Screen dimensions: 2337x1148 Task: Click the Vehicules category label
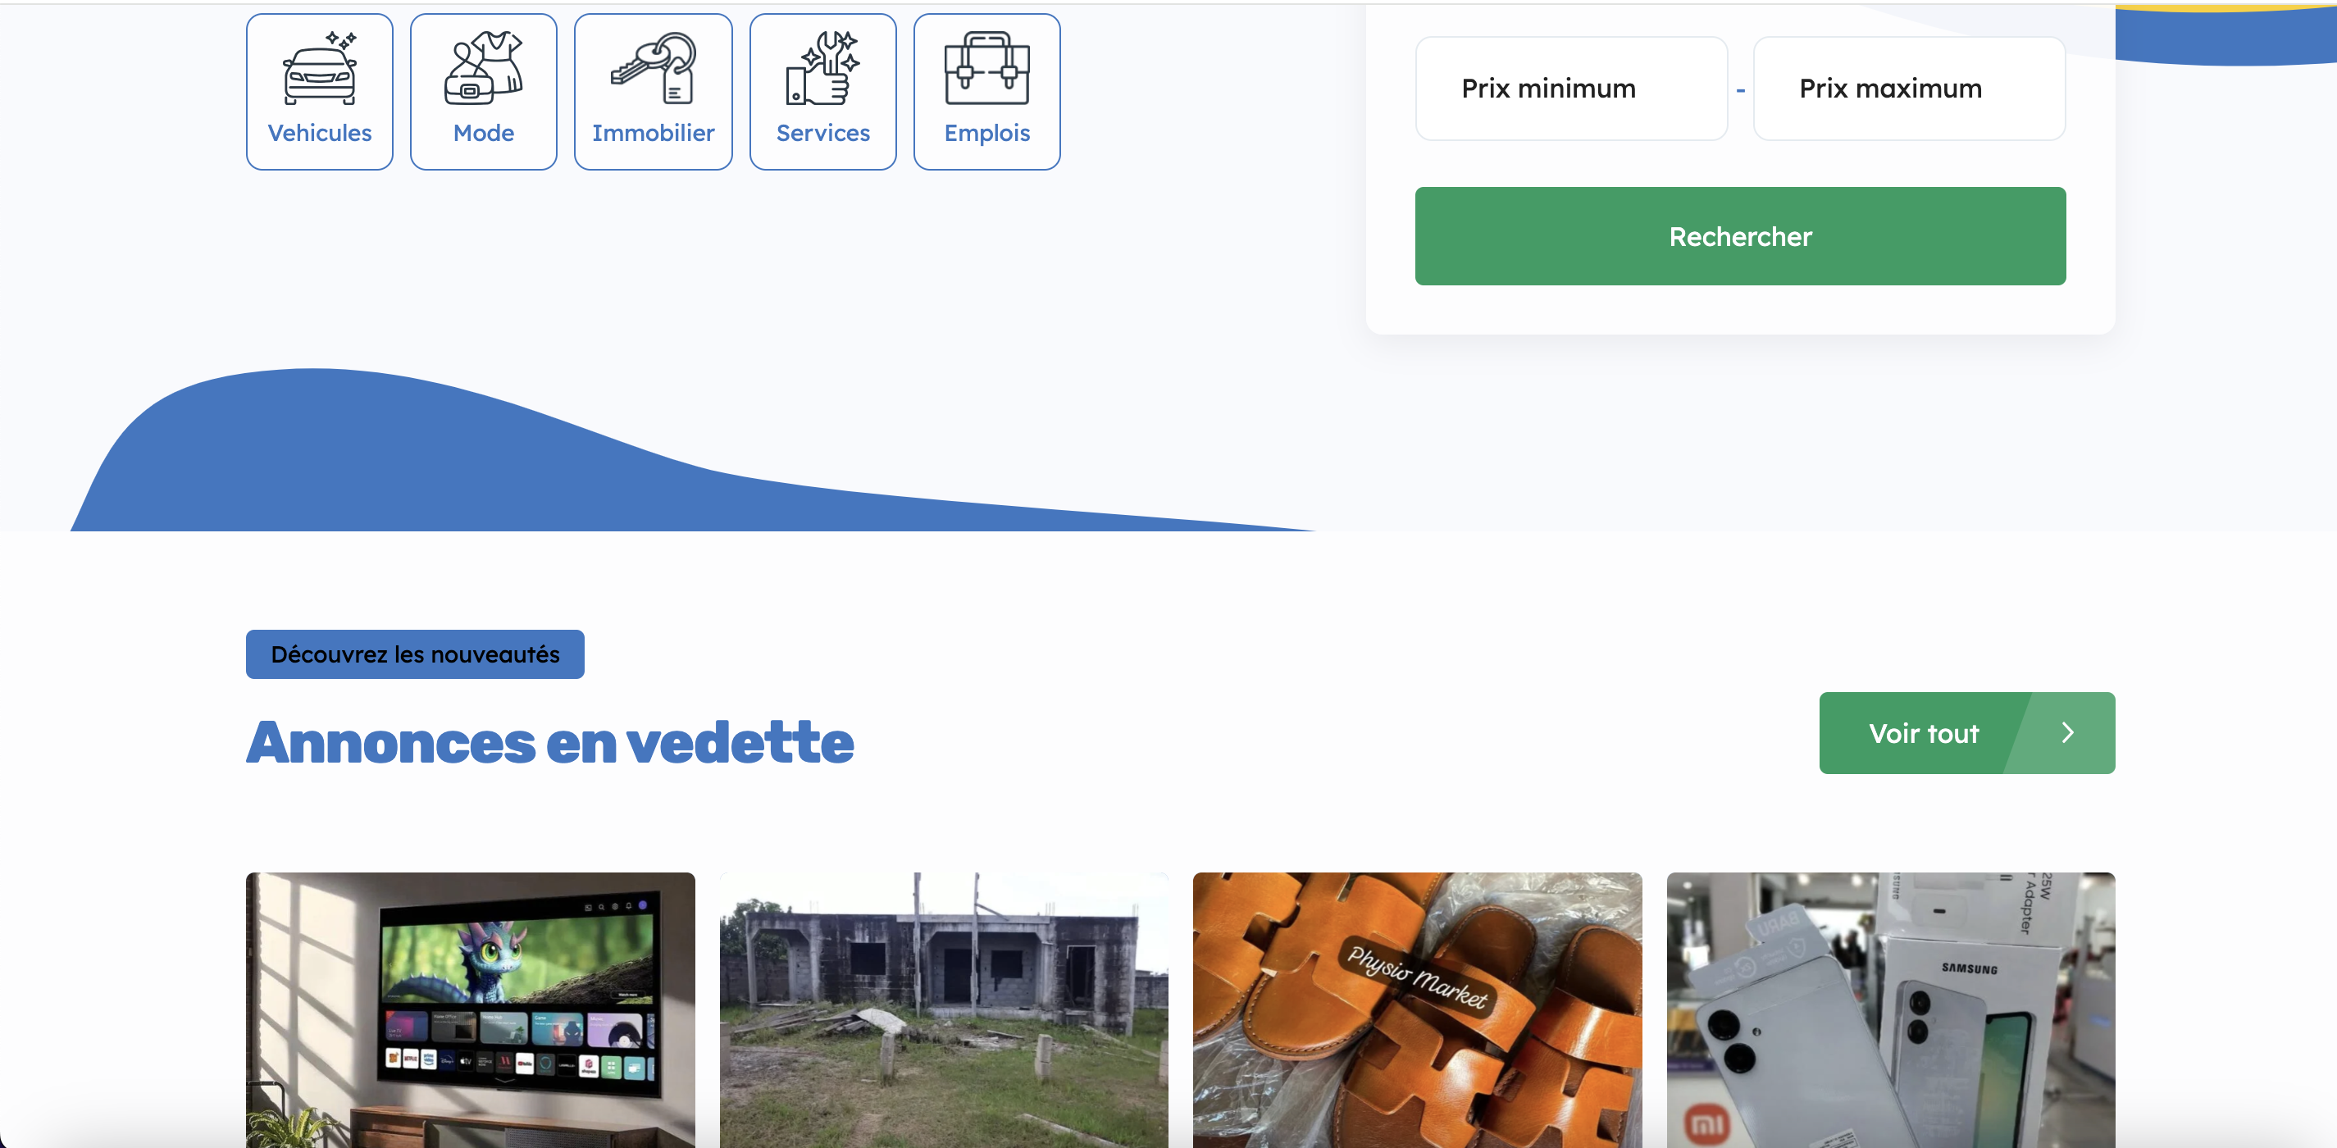[x=319, y=134]
